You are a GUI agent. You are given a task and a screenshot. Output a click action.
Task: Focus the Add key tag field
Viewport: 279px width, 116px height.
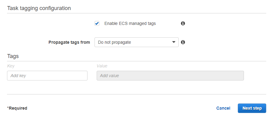pos(47,76)
